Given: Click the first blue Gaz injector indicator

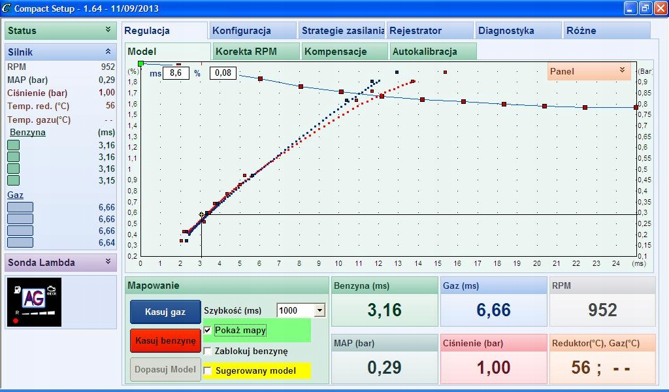Looking at the screenshot, I should [20, 207].
